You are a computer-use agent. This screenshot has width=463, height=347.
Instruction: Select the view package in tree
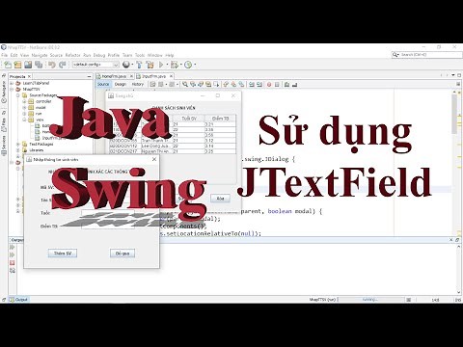coord(40,120)
